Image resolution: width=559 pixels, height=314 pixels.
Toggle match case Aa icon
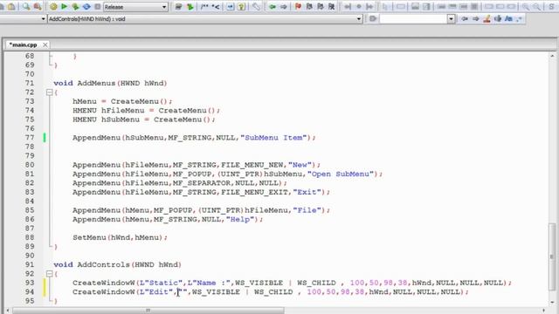[x=508, y=18]
